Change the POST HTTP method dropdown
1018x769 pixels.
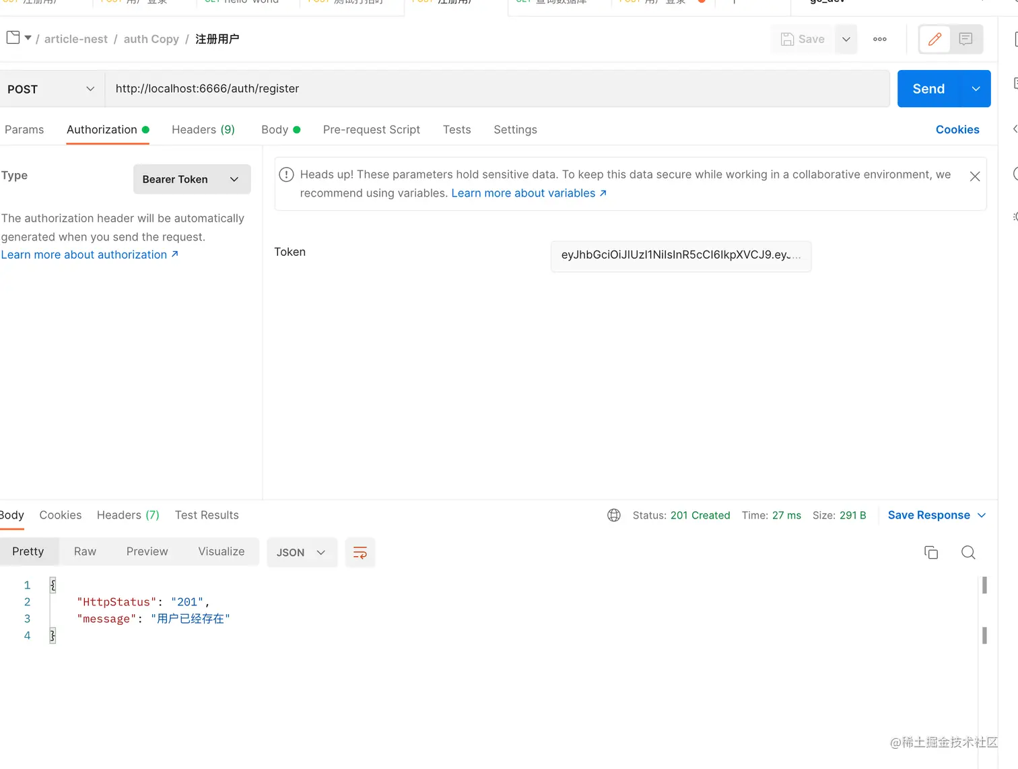(50, 89)
